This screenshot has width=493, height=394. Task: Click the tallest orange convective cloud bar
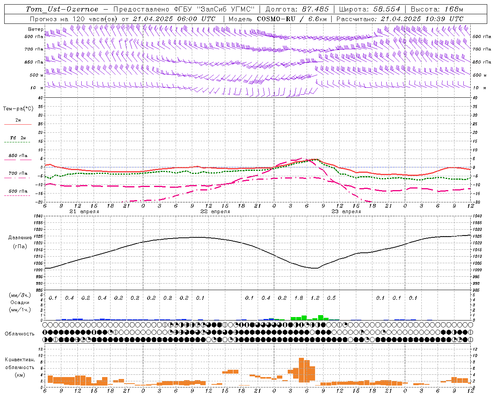301,370
